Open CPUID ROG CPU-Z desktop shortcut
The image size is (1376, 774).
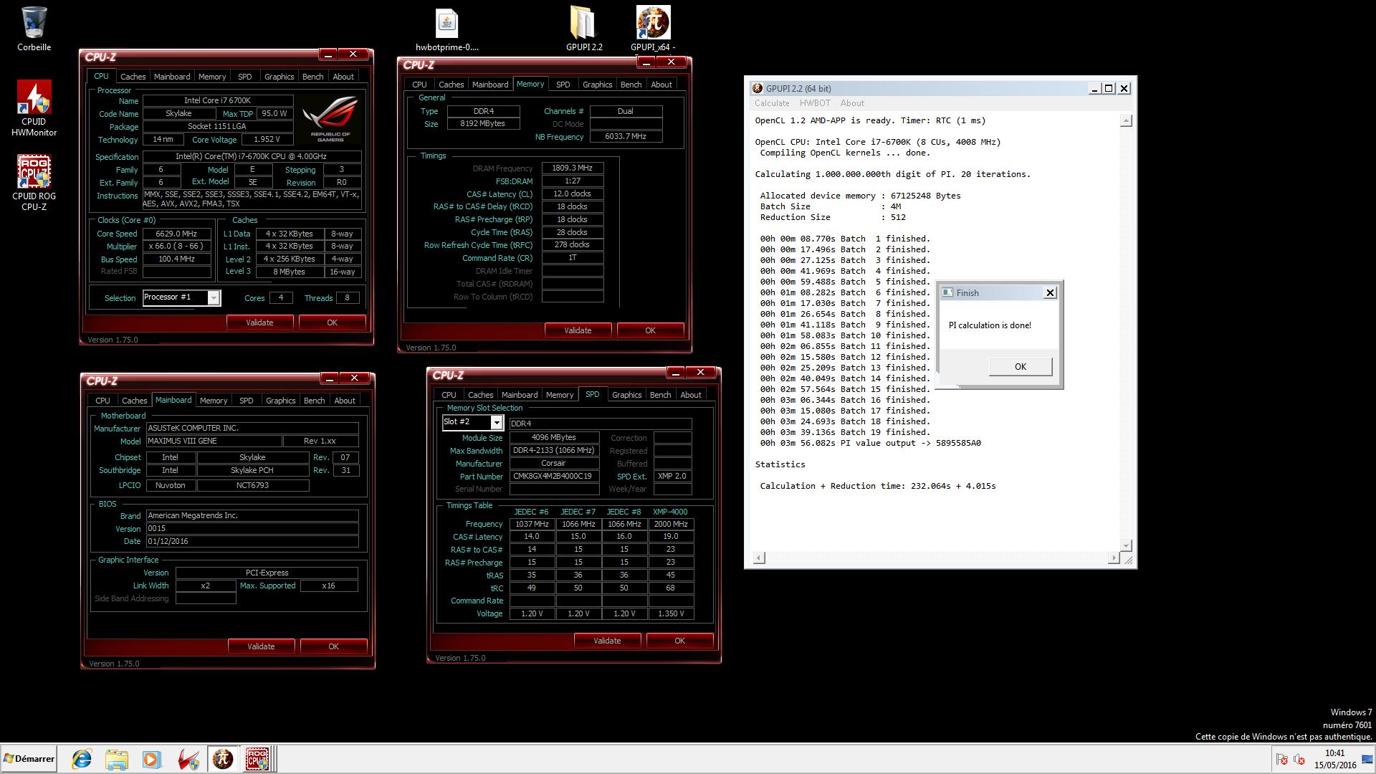point(34,183)
